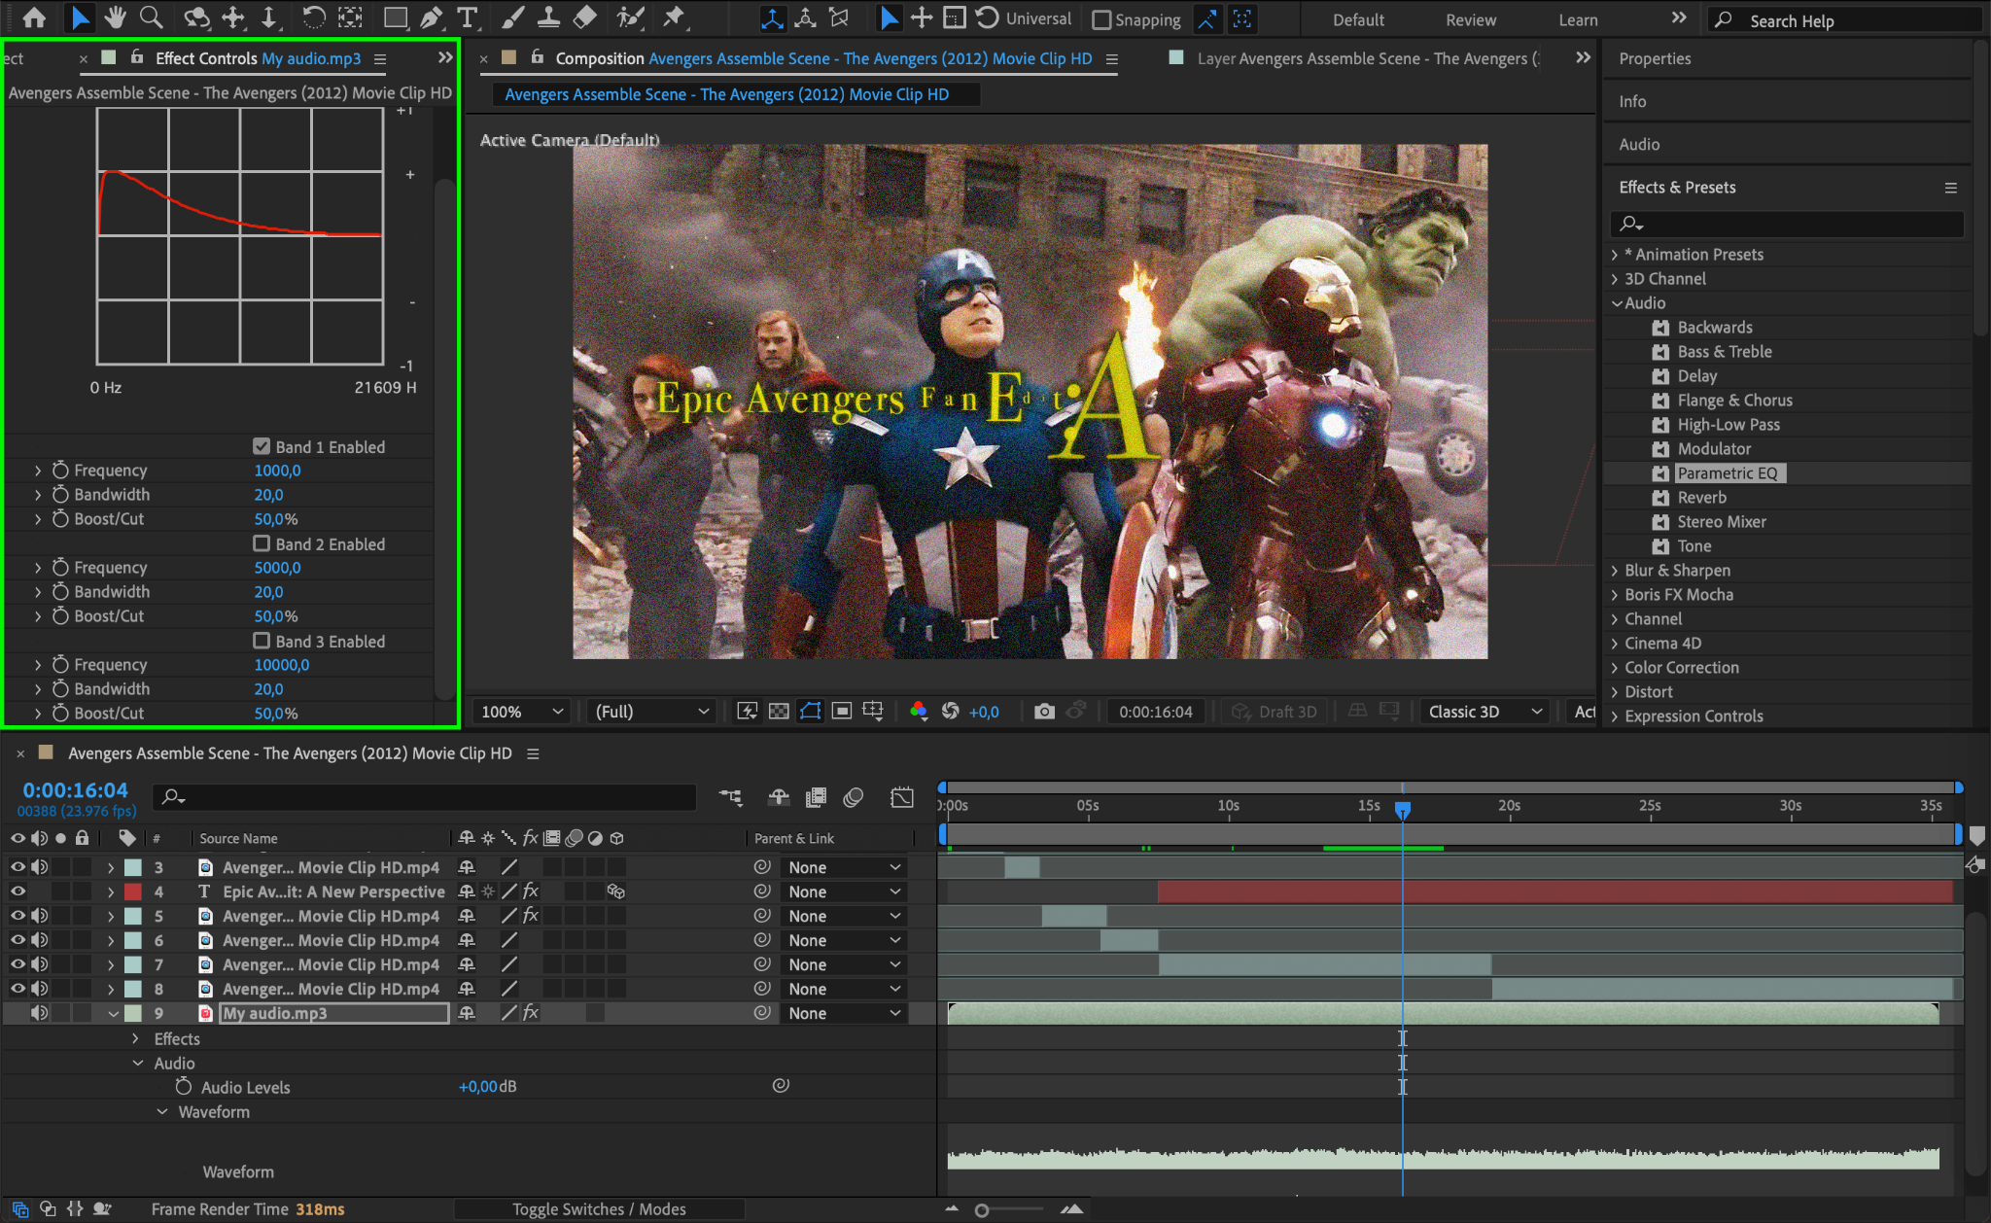1991x1223 pixels.
Task: Select the Horizontal Type tool
Action: tap(468, 17)
